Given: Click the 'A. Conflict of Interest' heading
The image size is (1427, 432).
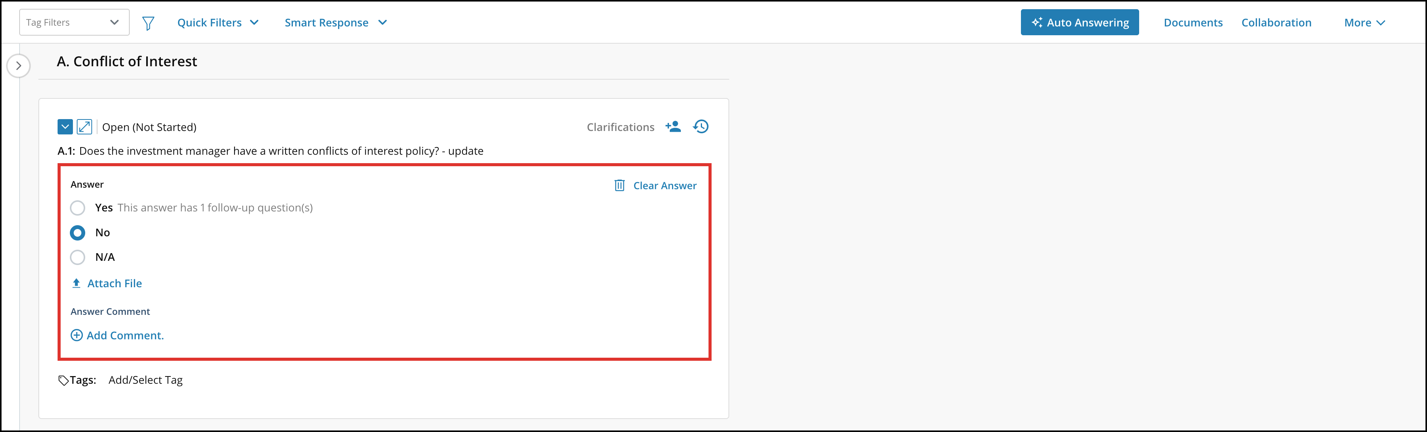Looking at the screenshot, I should [x=127, y=61].
